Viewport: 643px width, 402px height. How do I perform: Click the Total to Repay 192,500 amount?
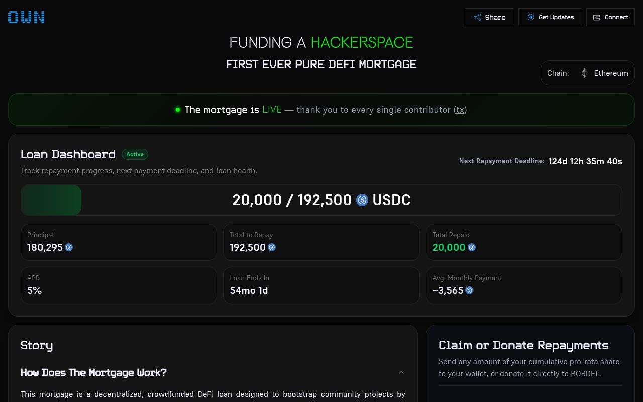[248, 247]
